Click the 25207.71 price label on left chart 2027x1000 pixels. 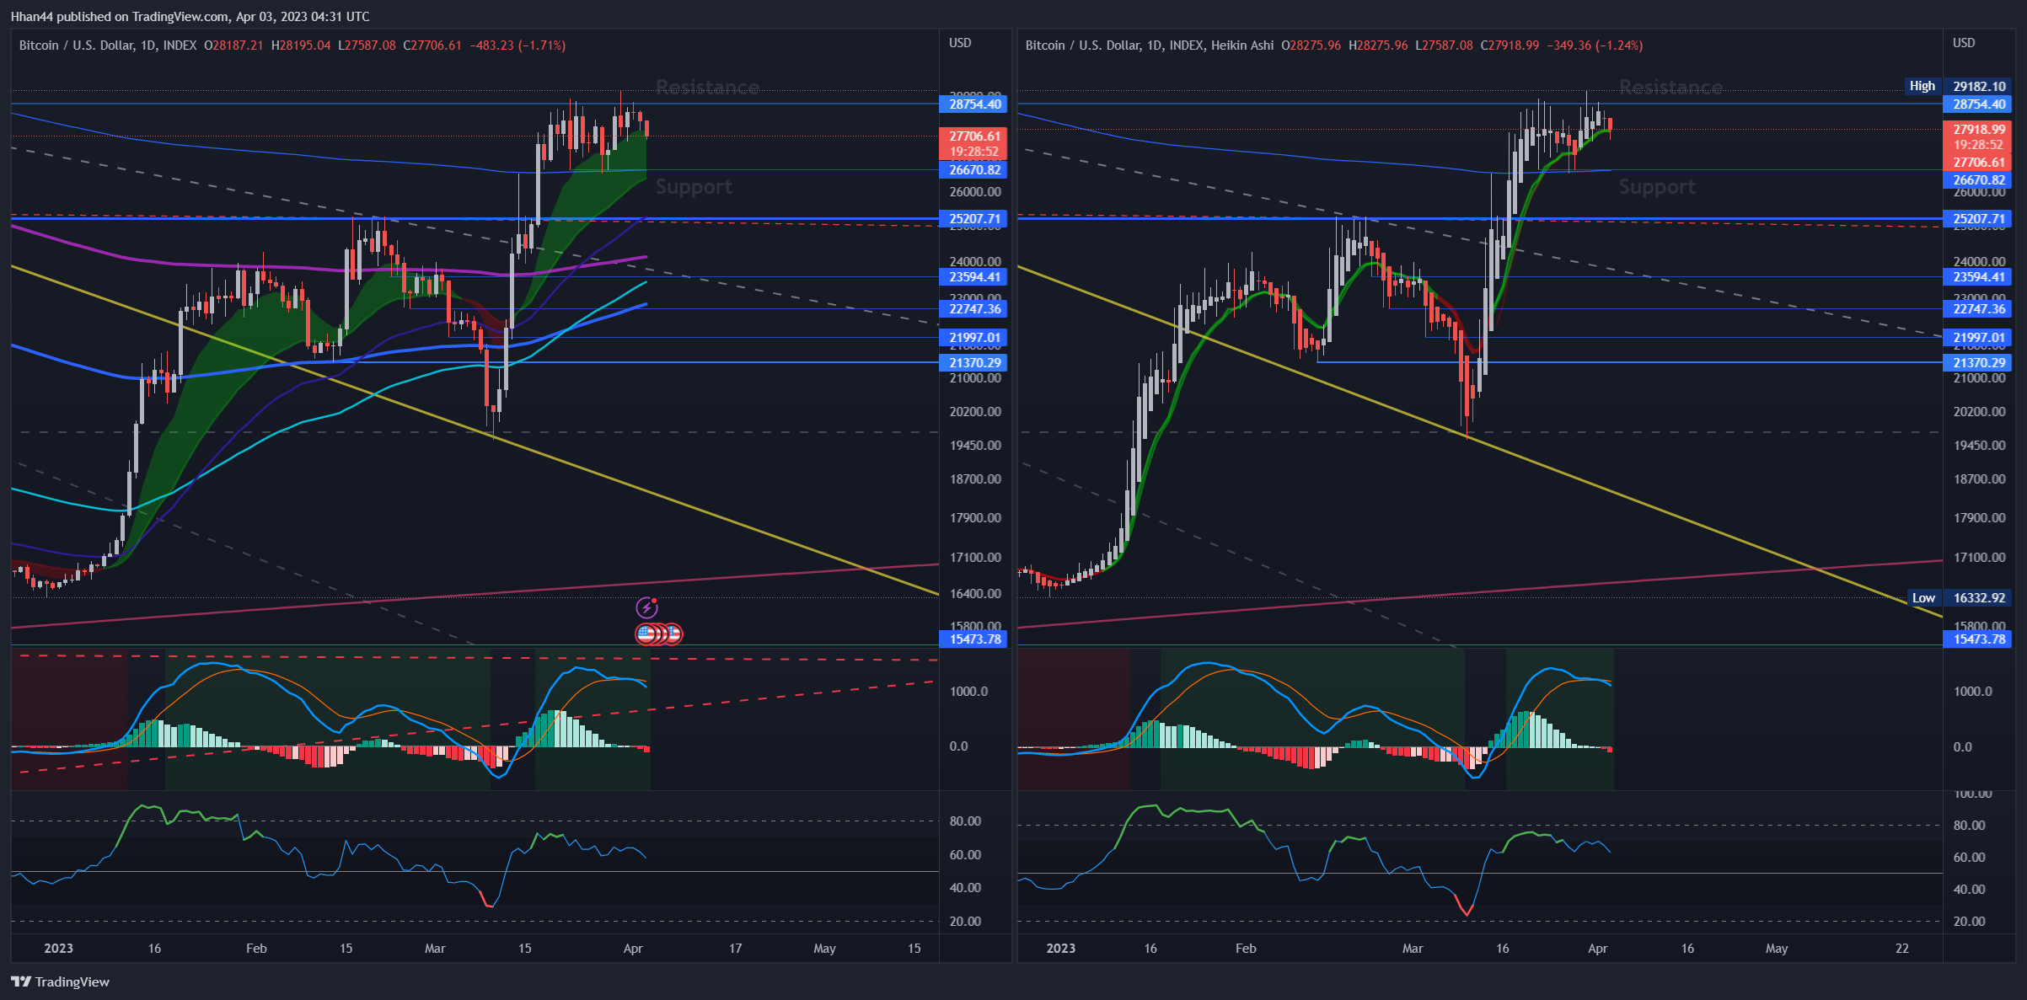tap(974, 219)
